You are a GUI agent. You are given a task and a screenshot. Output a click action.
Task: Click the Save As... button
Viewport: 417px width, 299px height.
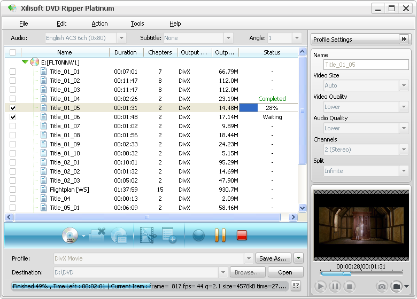273,258
